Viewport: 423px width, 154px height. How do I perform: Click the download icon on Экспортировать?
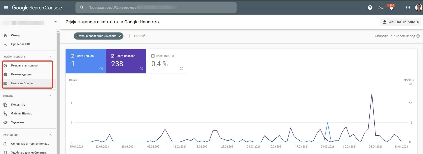pyautogui.click(x=384, y=22)
